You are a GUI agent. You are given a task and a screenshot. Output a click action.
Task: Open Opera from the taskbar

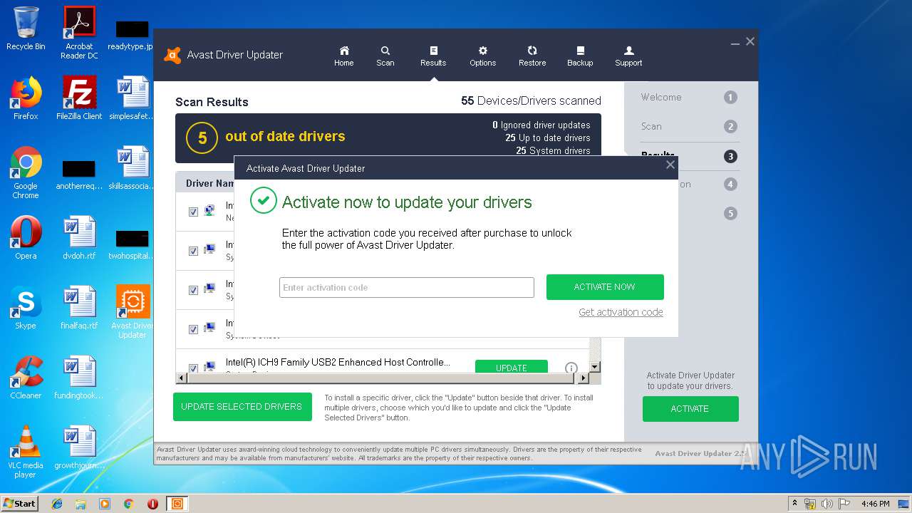pos(152,504)
